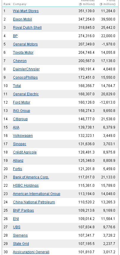Open the Exxon Mobil link
Image resolution: width=120 pixels, height=255 pixels.
[22, 19]
